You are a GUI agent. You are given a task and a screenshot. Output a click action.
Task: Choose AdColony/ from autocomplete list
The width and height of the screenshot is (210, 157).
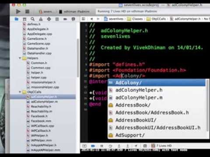[157, 83]
